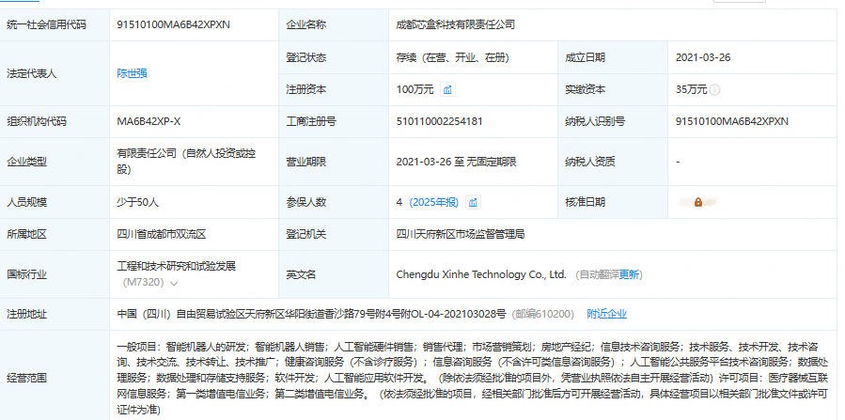Click 更新 next to the English name
The height and width of the screenshot is (420, 845).
(x=629, y=274)
